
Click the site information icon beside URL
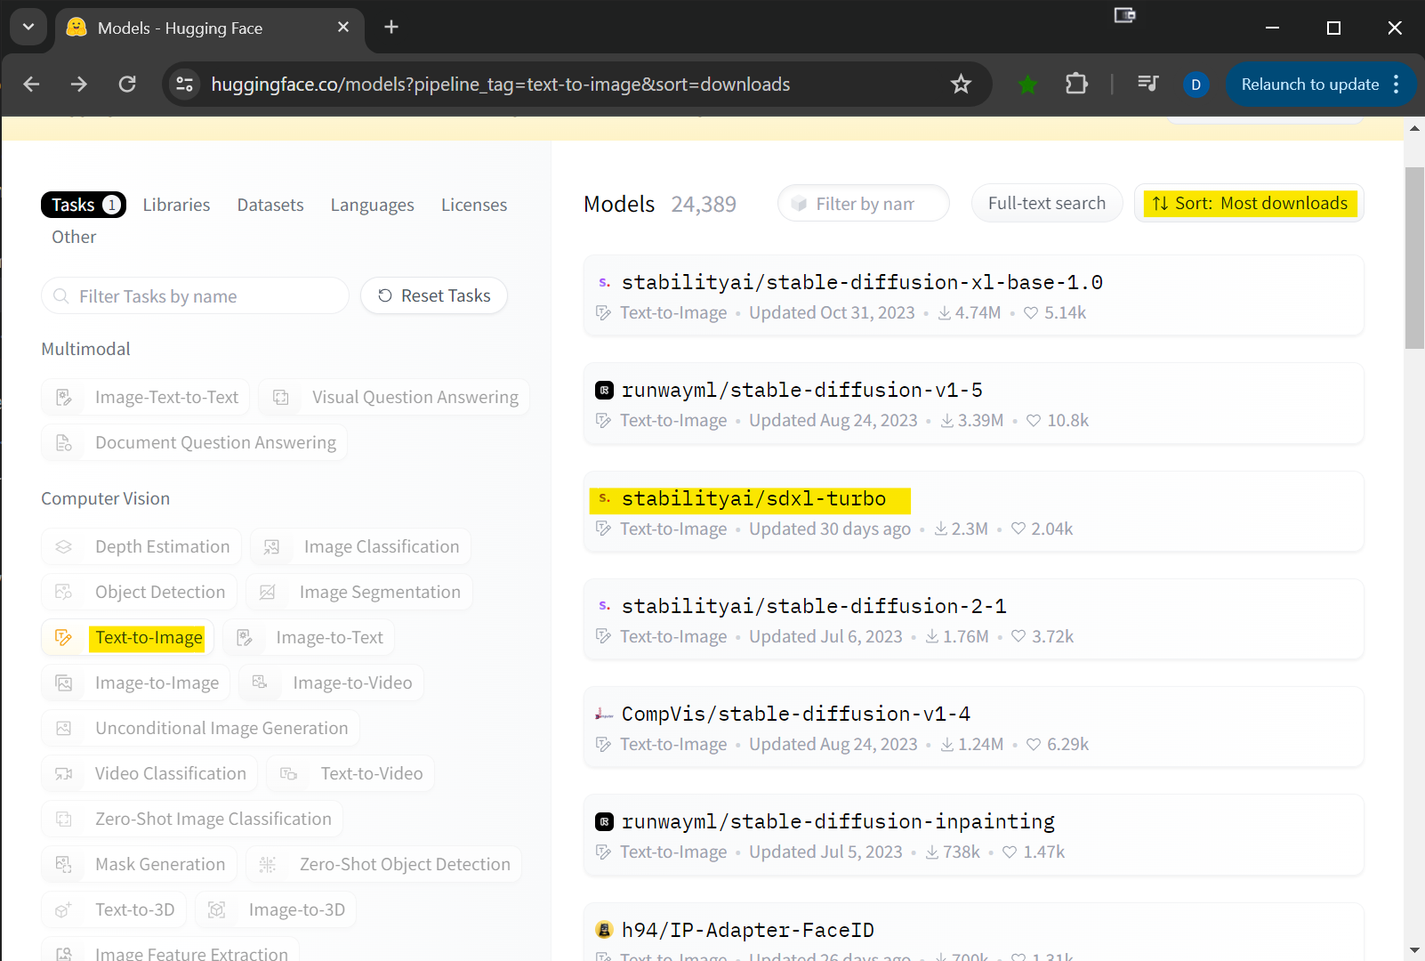185,85
